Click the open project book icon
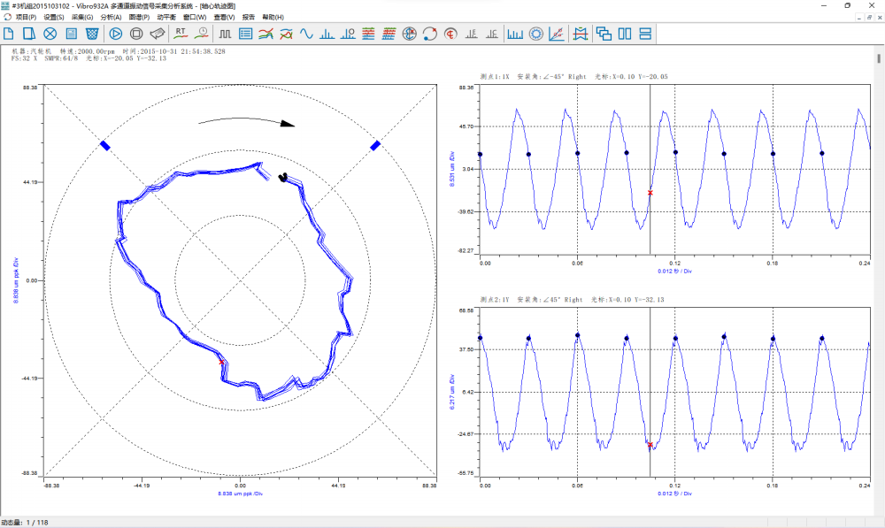The height and width of the screenshot is (528, 885). pos(29,34)
